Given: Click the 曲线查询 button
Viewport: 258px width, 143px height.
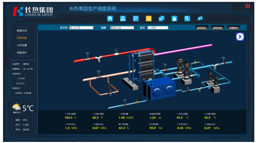Looking at the screenshot, I should point(202,28).
